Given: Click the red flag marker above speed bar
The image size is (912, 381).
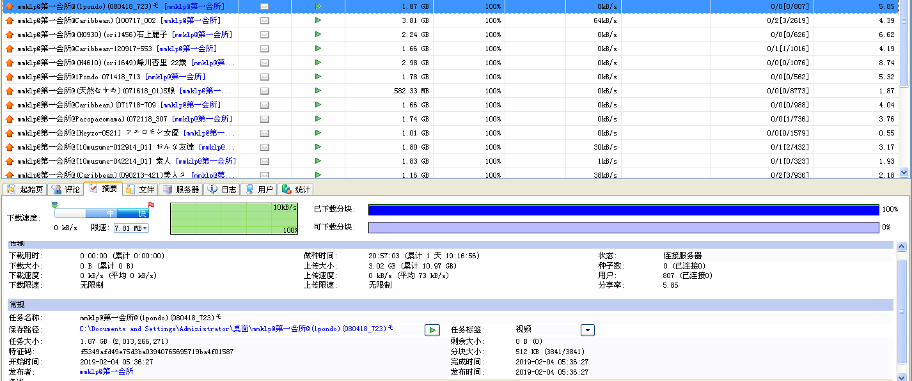Looking at the screenshot, I should click(151, 205).
